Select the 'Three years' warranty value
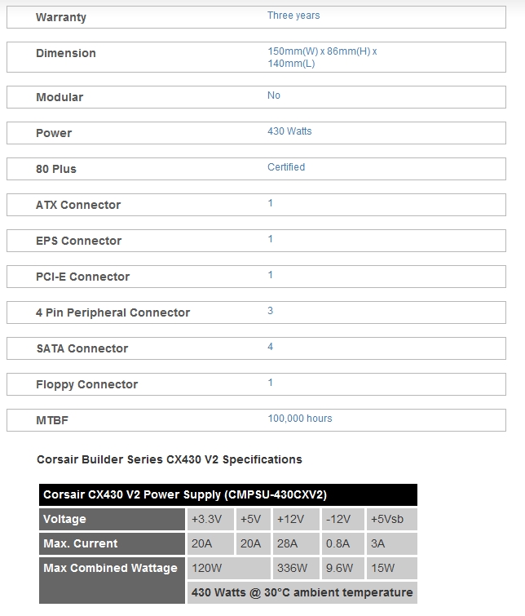525x616 pixels. click(x=293, y=16)
